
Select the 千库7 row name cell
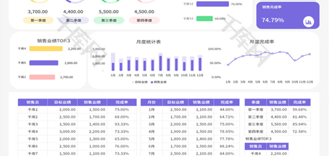pos(33,154)
